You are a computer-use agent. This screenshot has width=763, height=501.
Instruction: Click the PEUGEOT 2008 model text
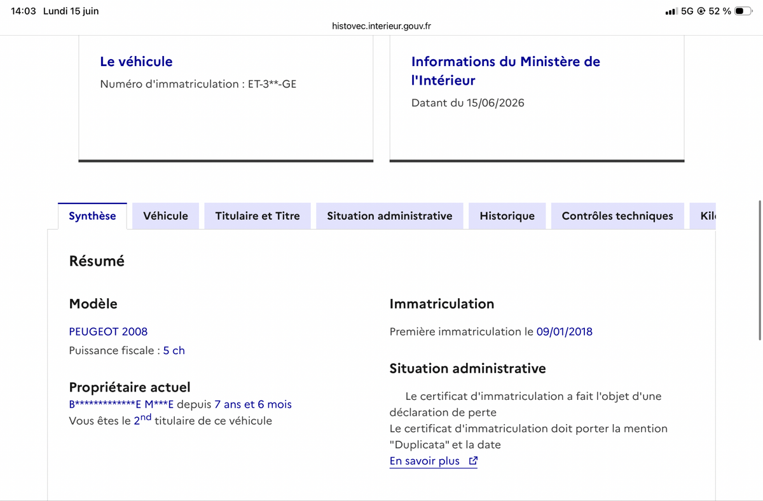[x=108, y=331]
